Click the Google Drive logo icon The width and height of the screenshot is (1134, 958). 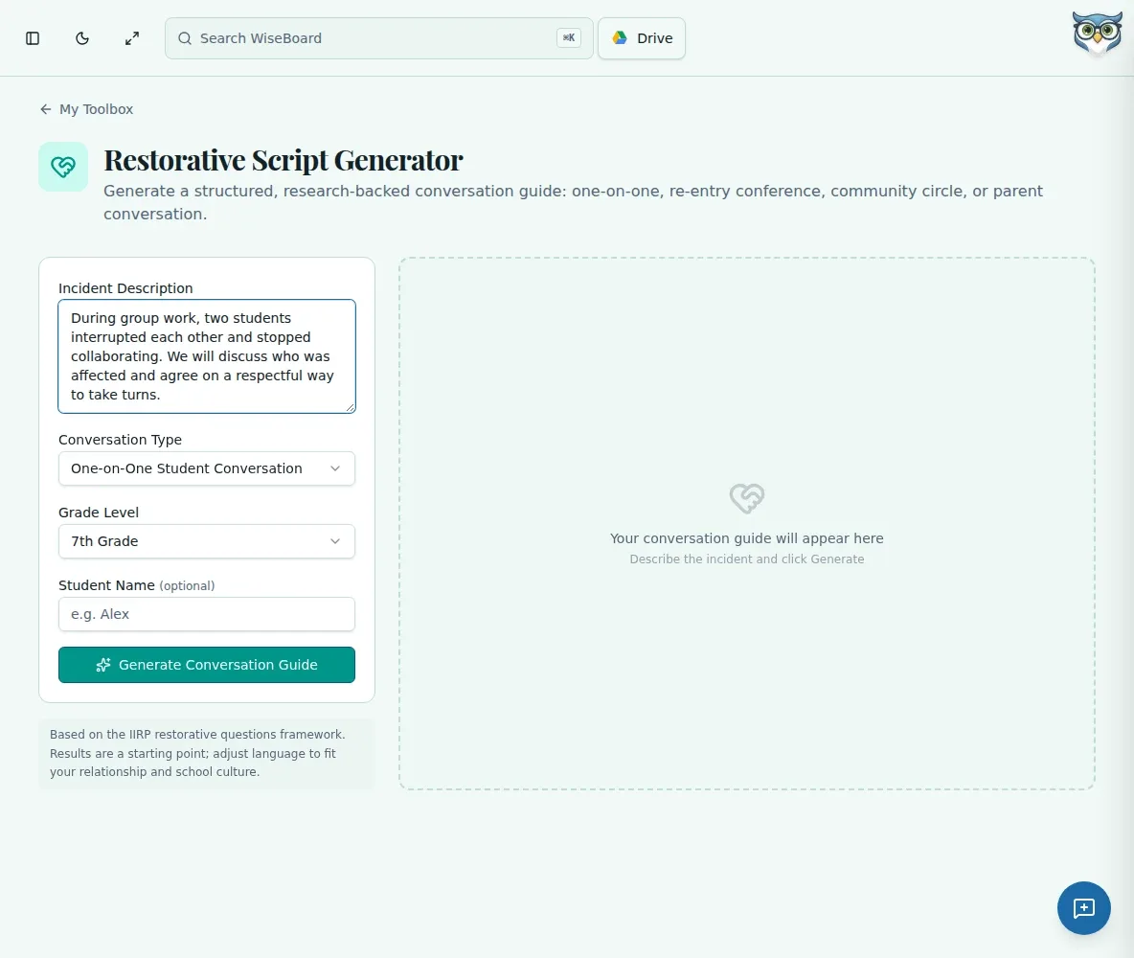[x=620, y=37]
